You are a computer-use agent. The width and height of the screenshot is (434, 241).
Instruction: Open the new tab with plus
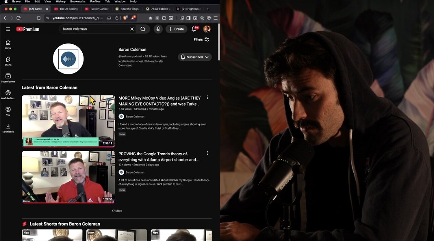coord(208,9)
